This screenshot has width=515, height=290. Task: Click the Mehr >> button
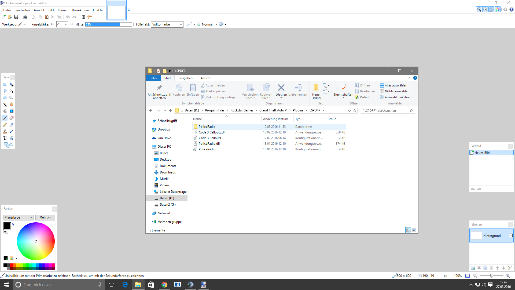coord(45,218)
